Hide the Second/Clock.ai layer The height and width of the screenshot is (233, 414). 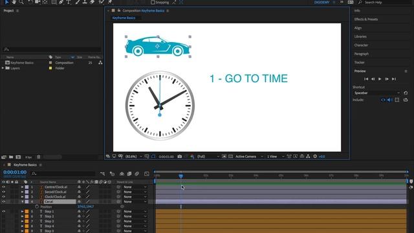[x=4, y=192]
